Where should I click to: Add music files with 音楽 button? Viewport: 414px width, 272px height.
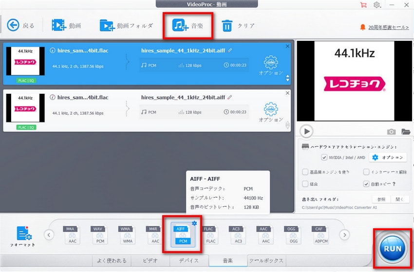[x=188, y=26]
